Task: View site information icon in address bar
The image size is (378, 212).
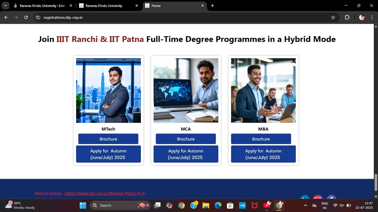Action: (38, 17)
